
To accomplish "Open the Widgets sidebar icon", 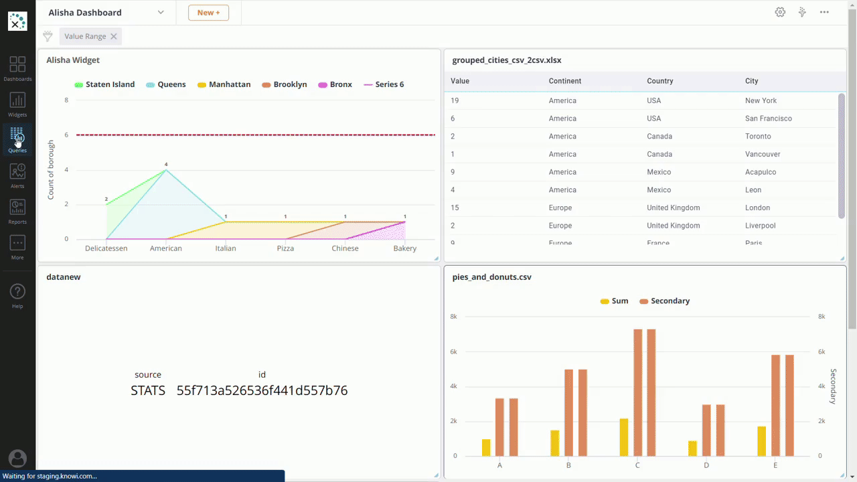I will click(17, 104).
